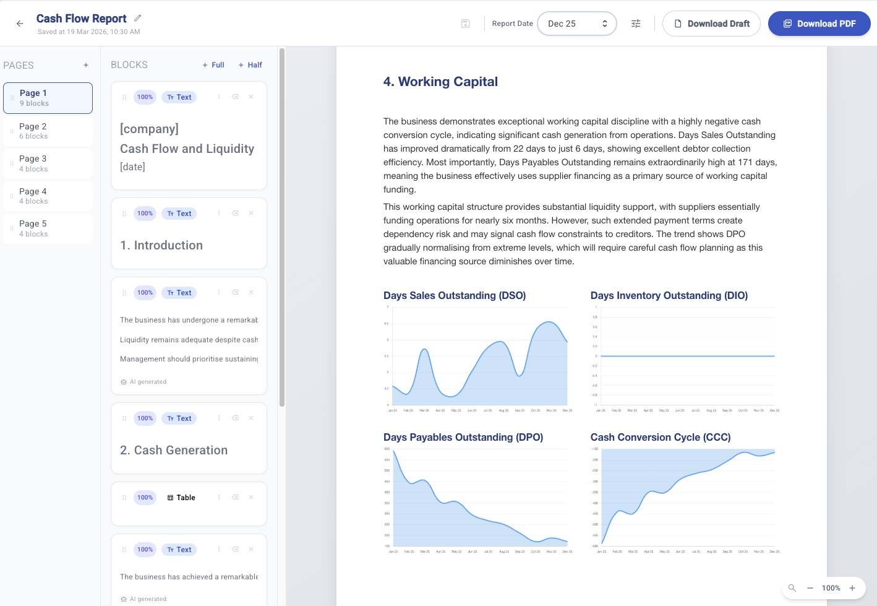877x606 pixels.
Task: Edit report title with the pencil icon
Action: pyautogui.click(x=138, y=18)
